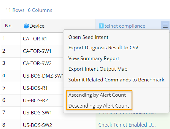Click the Check Telnet Enabled link in row 8

click(x=127, y=125)
